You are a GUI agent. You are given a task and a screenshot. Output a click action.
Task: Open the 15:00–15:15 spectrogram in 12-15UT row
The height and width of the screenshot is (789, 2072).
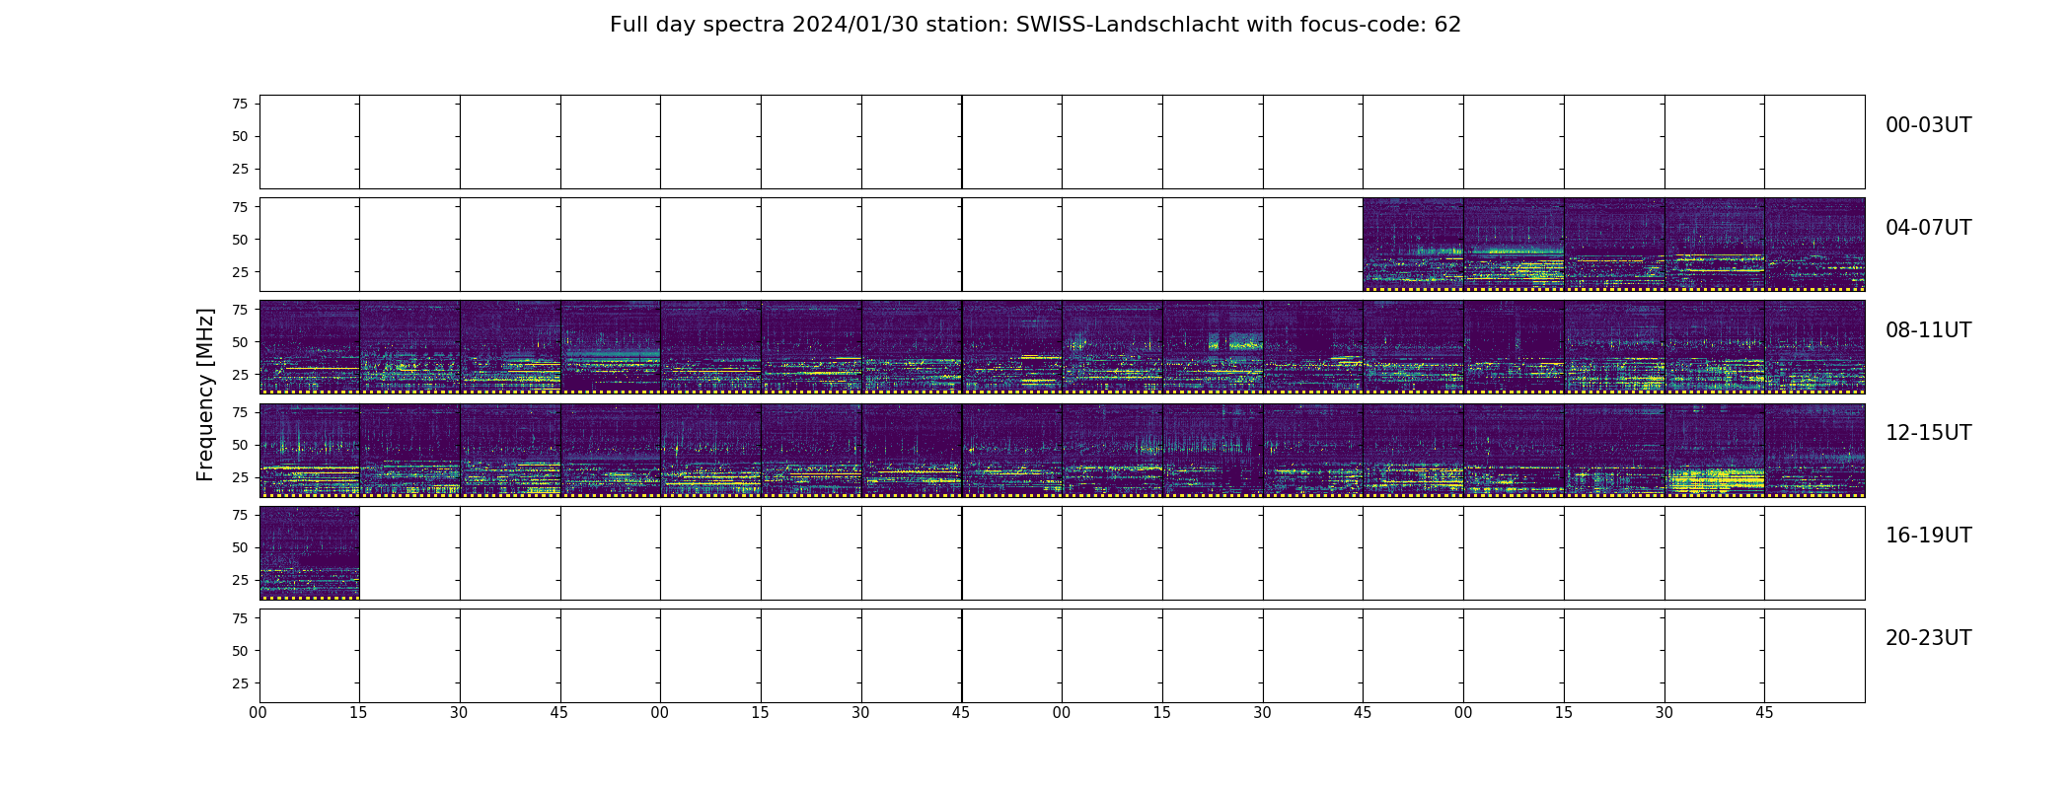(1514, 450)
